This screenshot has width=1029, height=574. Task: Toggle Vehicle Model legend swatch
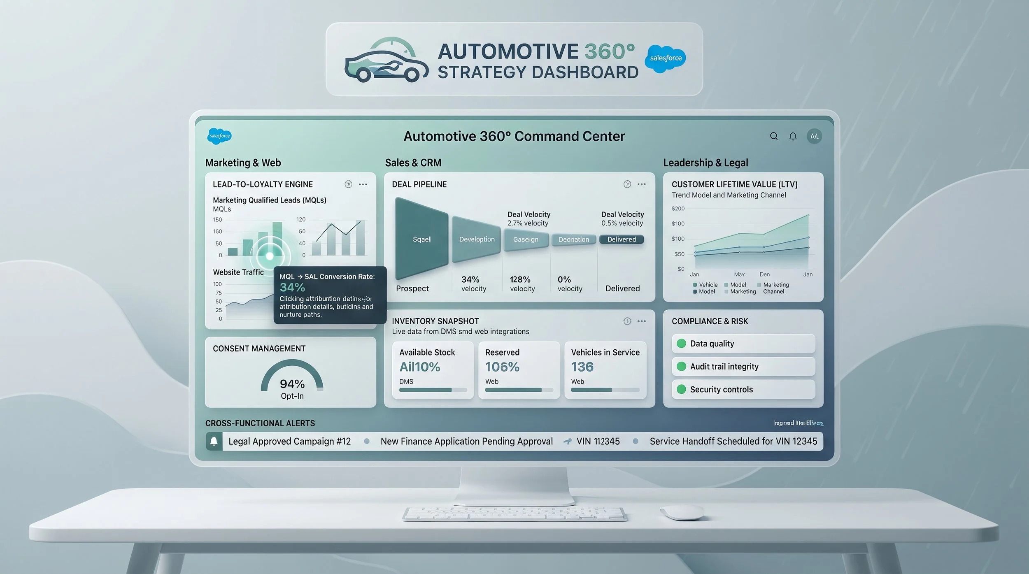(x=695, y=285)
